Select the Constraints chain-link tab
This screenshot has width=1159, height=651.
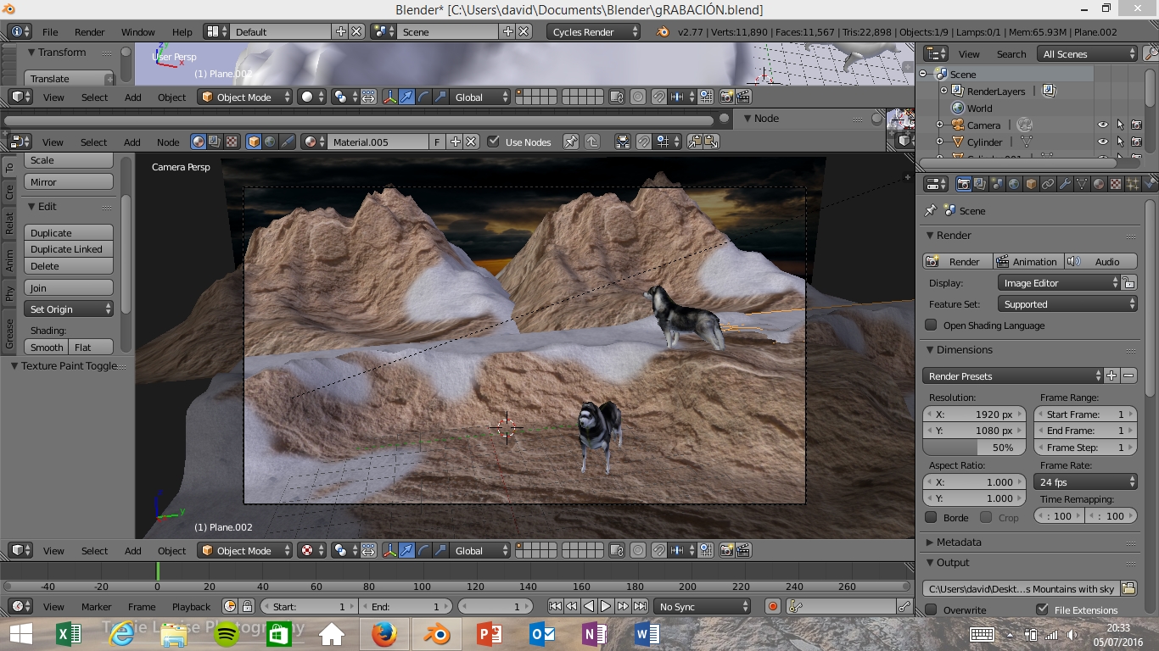pos(1048,184)
